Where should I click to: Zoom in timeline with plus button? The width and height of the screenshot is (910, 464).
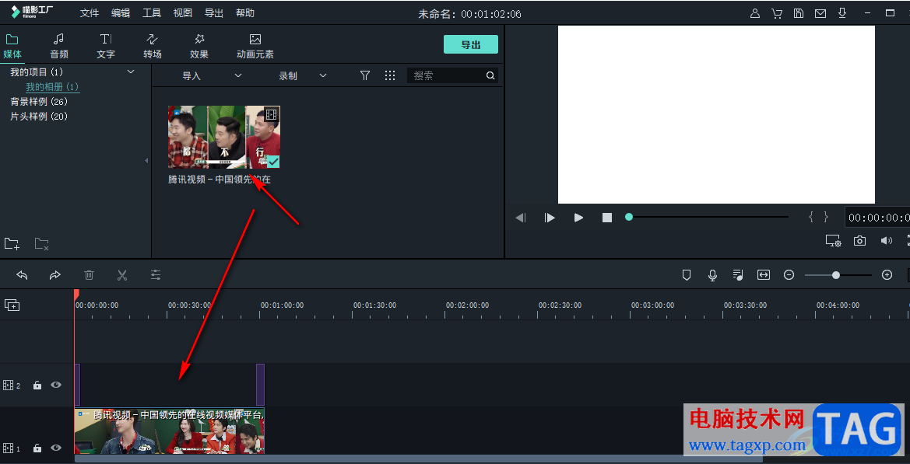pyautogui.click(x=887, y=275)
